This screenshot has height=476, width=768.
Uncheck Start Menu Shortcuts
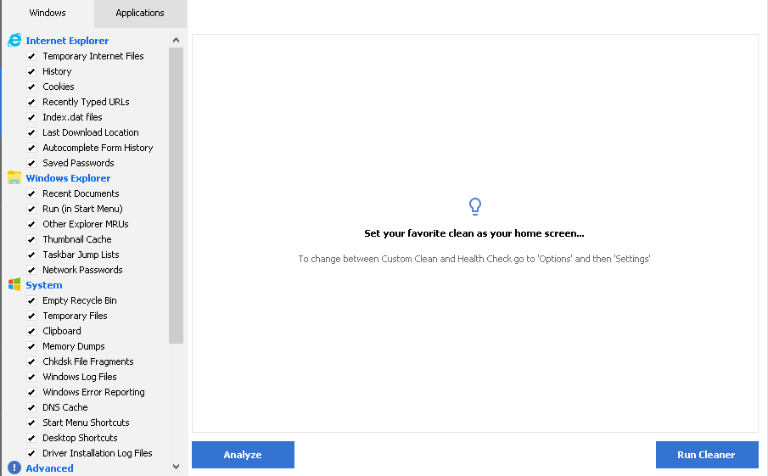(31, 423)
